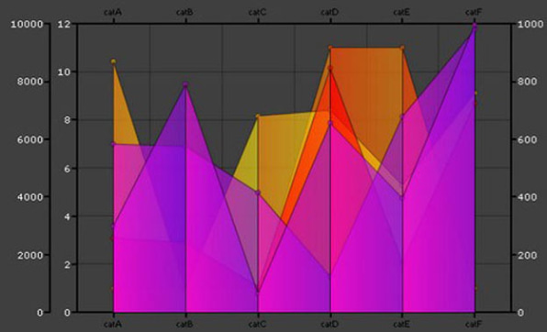Image resolution: width=547 pixels, height=332 pixels.
Task: Click the orange data point at catE top
Action: click(x=402, y=48)
